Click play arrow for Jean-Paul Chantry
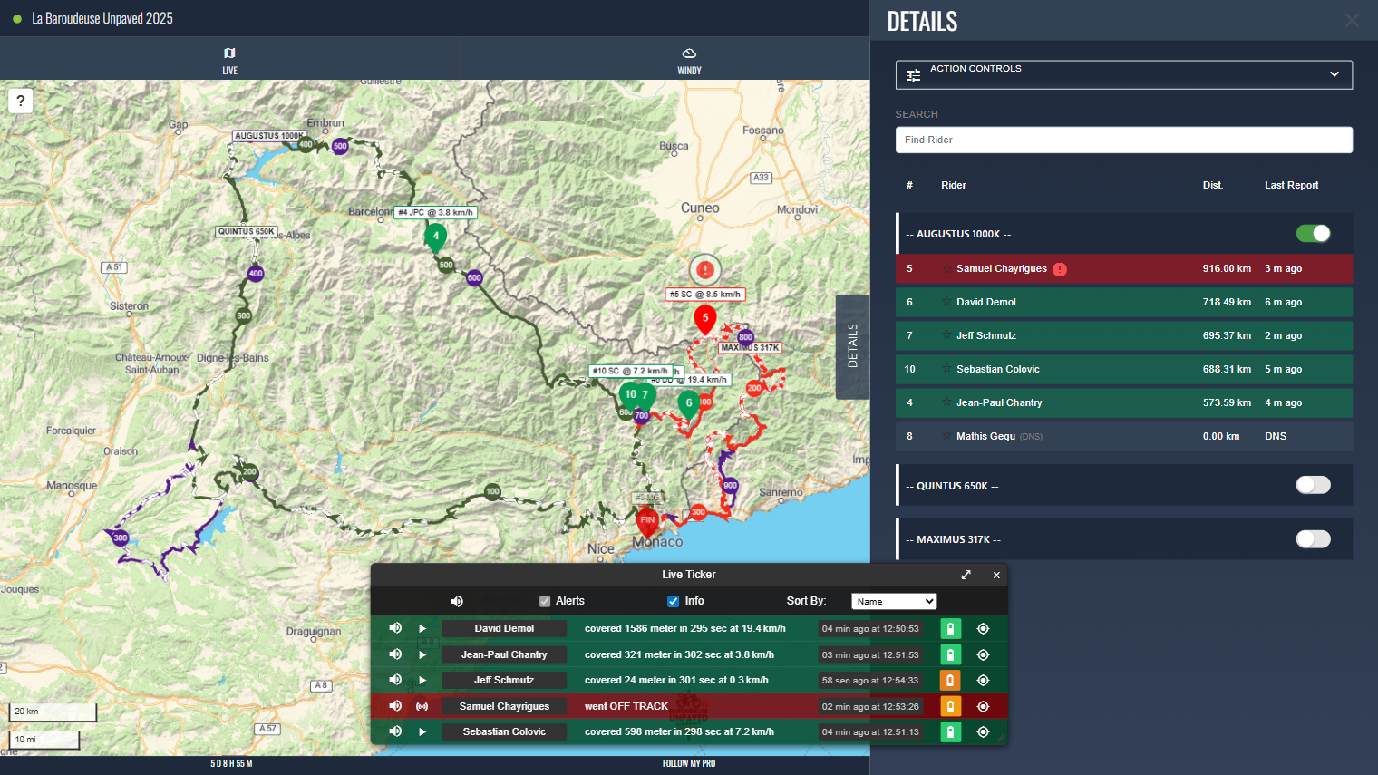The height and width of the screenshot is (775, 1378). [422, 654]
